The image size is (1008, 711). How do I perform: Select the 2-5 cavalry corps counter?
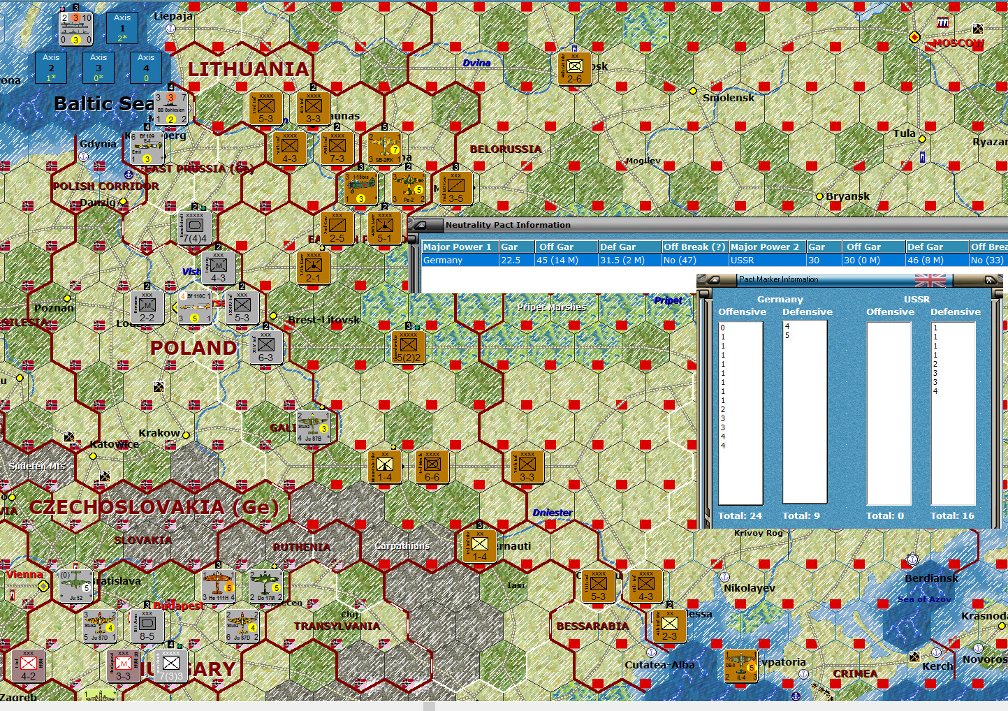337,228
